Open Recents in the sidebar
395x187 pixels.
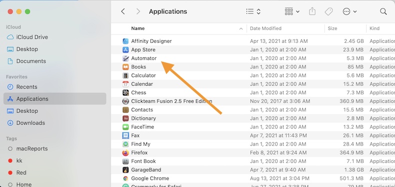pos(54,87)
